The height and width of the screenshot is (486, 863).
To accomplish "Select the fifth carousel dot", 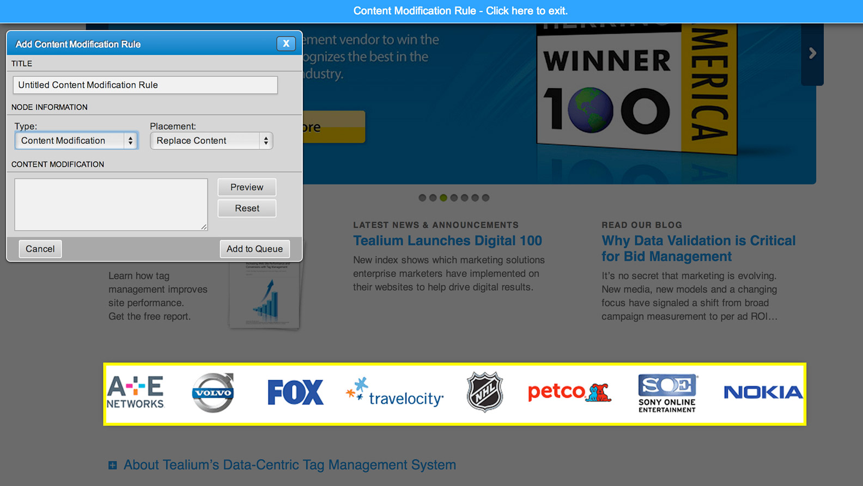I will (464, 198).
